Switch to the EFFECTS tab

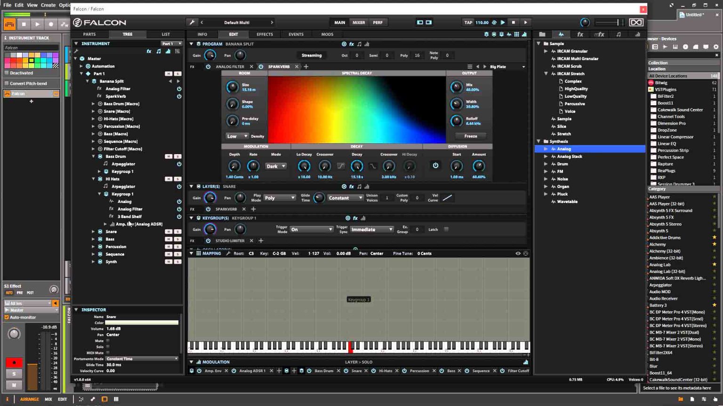(265, 34)
